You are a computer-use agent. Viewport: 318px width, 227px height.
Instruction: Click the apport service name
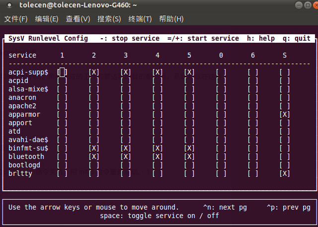click(x=20, y=123)
